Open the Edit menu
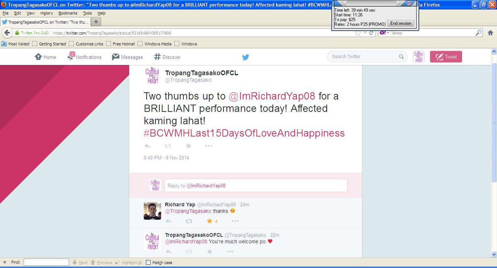The width and height of the screenshot is (497, 268). 17,13
